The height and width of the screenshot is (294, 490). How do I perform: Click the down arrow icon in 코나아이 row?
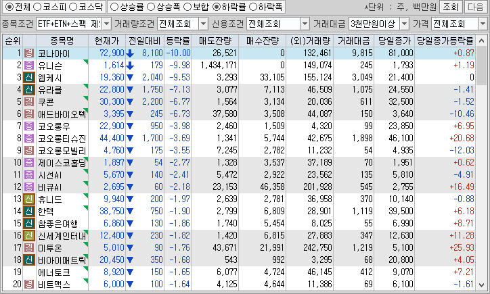coord(130,53)
